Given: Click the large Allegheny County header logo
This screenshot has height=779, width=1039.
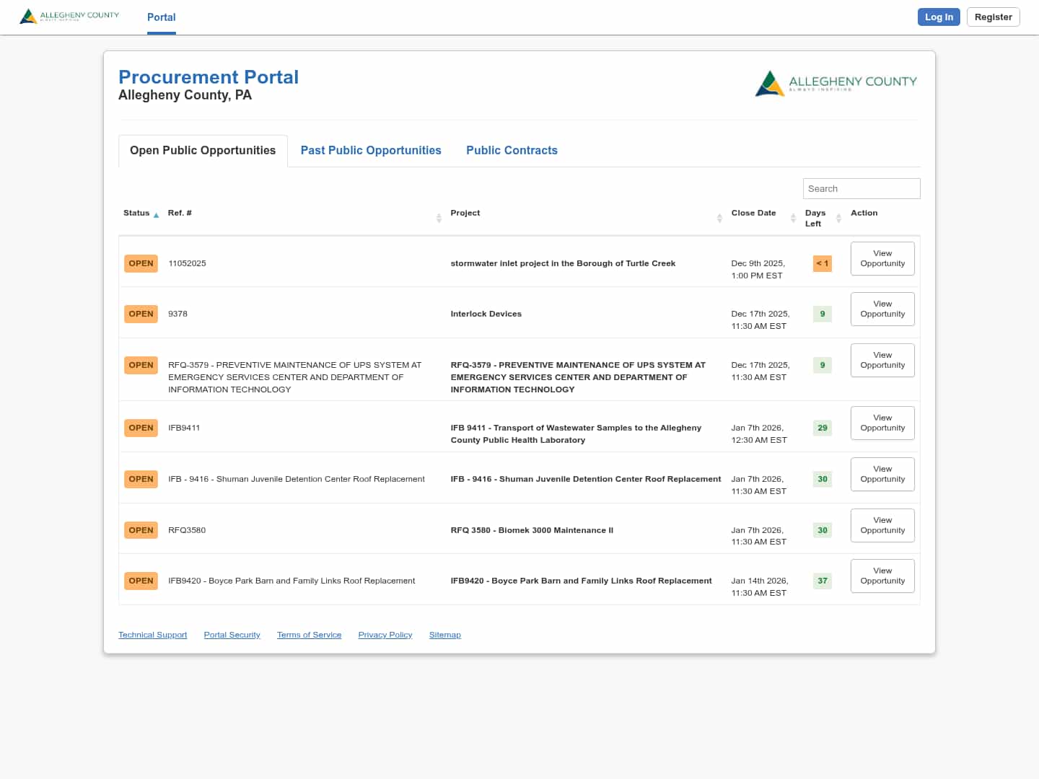Looking at the screenshot, I should (x=836, y=84).
